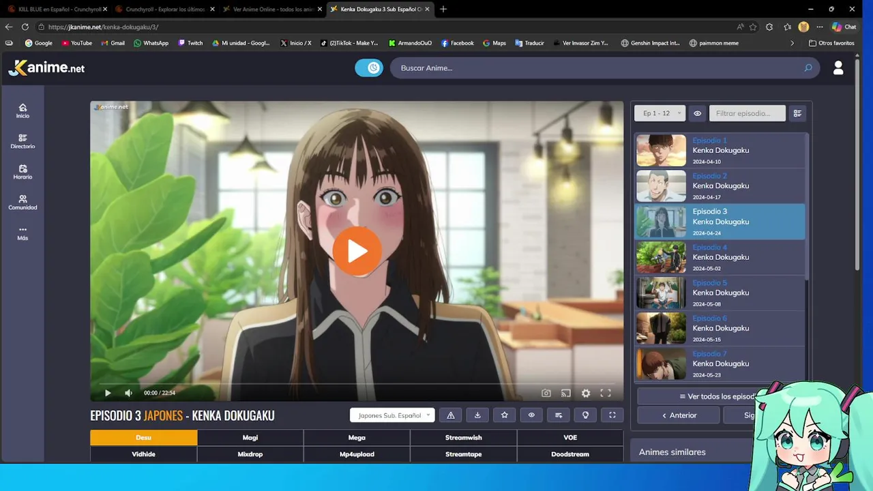Report a problem with warning triangle icon
Screen dimensions: 873x491
tap(451, 415)
